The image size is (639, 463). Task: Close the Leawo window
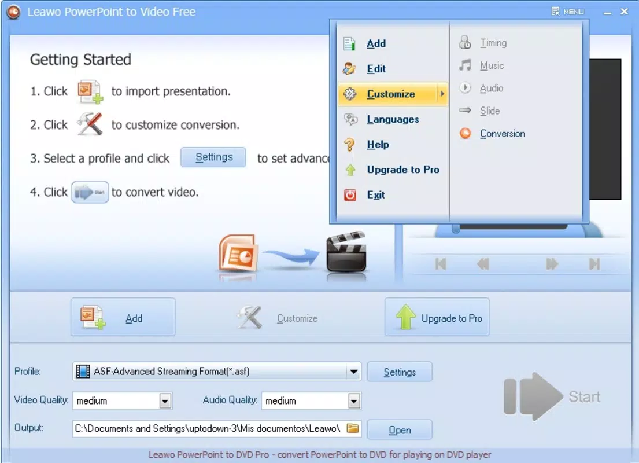[624, 12]
